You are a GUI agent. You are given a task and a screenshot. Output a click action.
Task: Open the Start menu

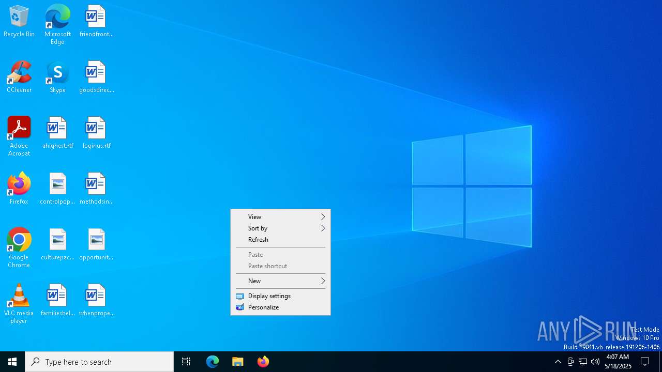pos(12,362)
